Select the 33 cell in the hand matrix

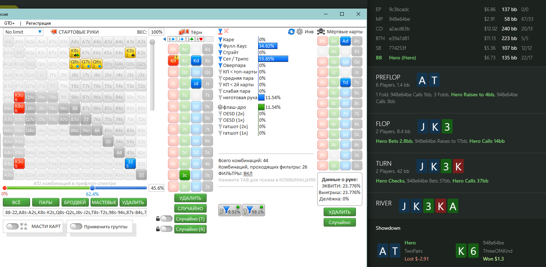coord(130,164)
